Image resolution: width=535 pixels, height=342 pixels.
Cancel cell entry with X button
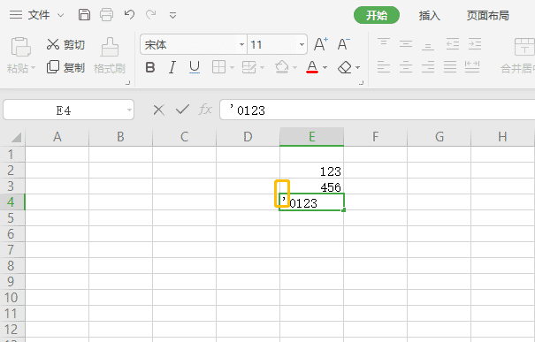pyautogui.click(x=158, y=110)
